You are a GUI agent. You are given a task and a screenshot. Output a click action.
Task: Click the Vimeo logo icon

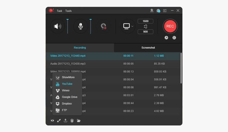[x=58, y=91]
